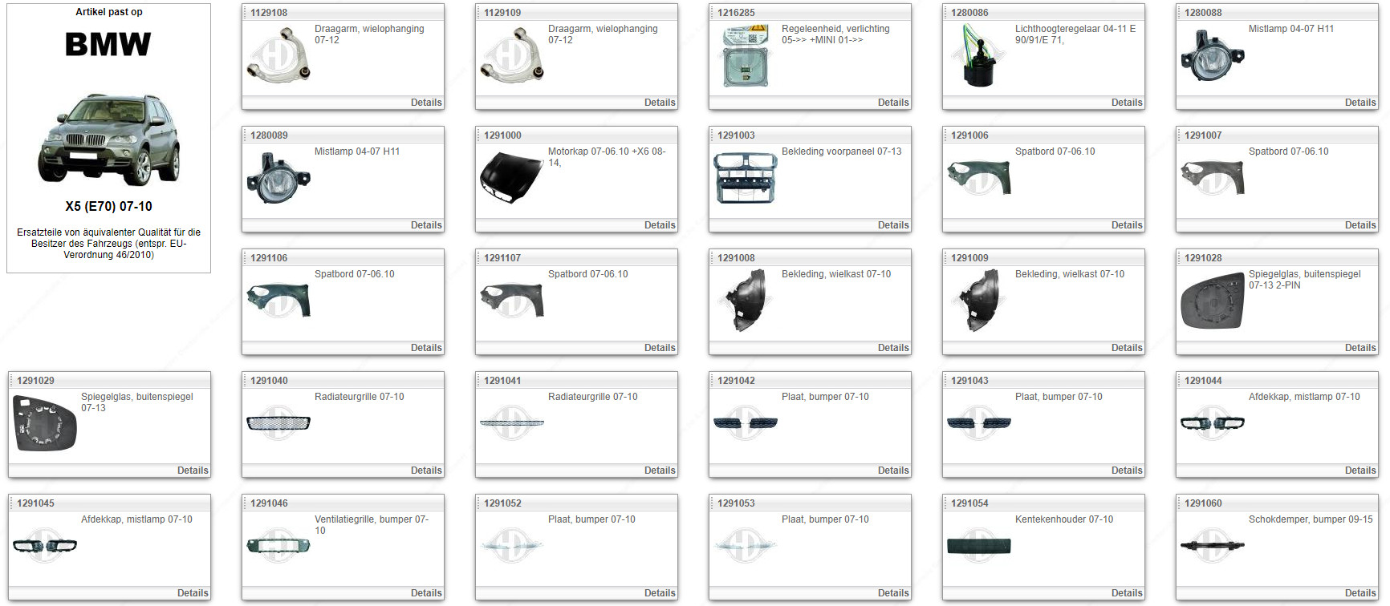Click the radiator grille image 1291040

(x=278, y=423)
